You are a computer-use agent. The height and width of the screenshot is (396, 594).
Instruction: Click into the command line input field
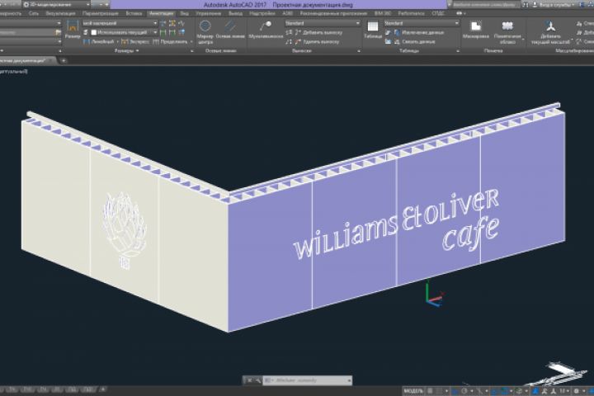[x=309, y=380]
